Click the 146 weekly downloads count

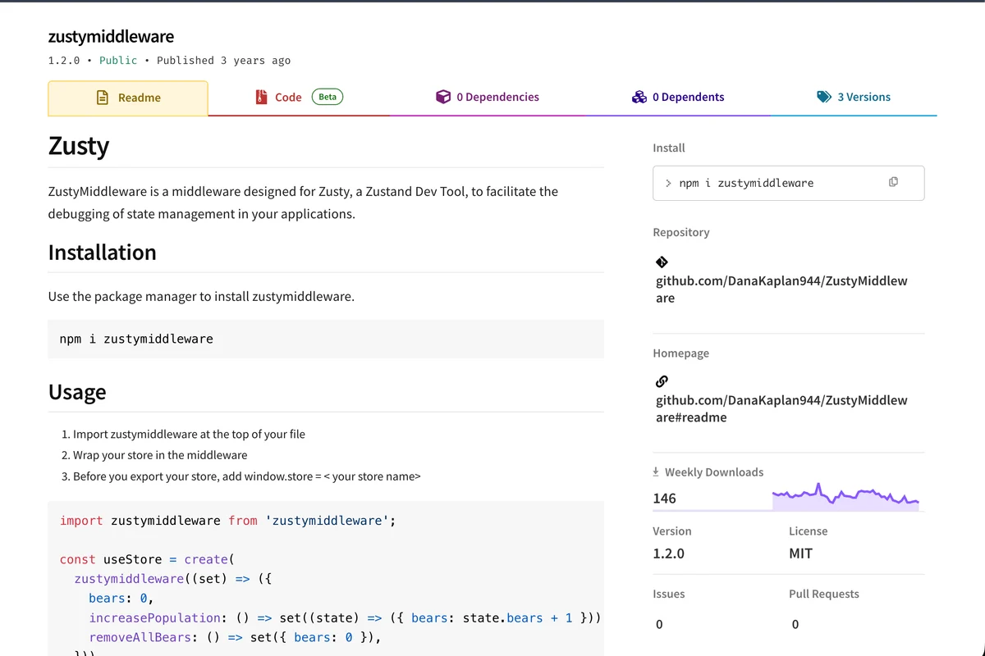click(665, 498)
